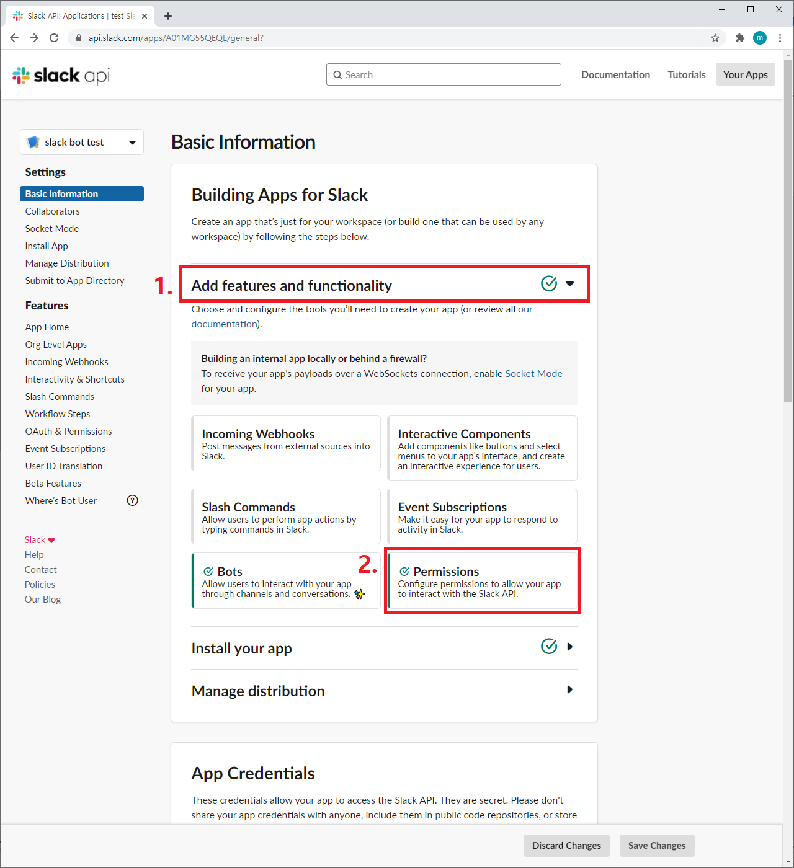Expand the Manage distribution section
Image resolution: width=794 pixels, height=868 pixels.
pyautogui.click(x=569, y=689)
